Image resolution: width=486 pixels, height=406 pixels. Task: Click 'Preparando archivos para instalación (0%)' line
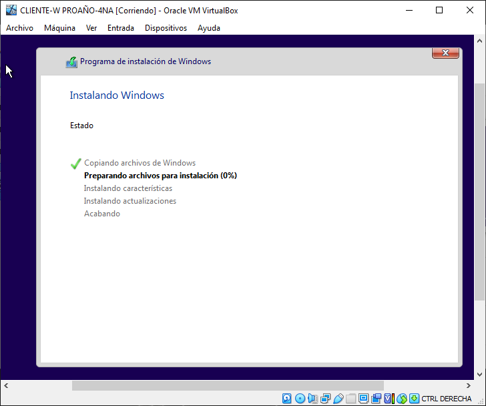click(160, 176)
